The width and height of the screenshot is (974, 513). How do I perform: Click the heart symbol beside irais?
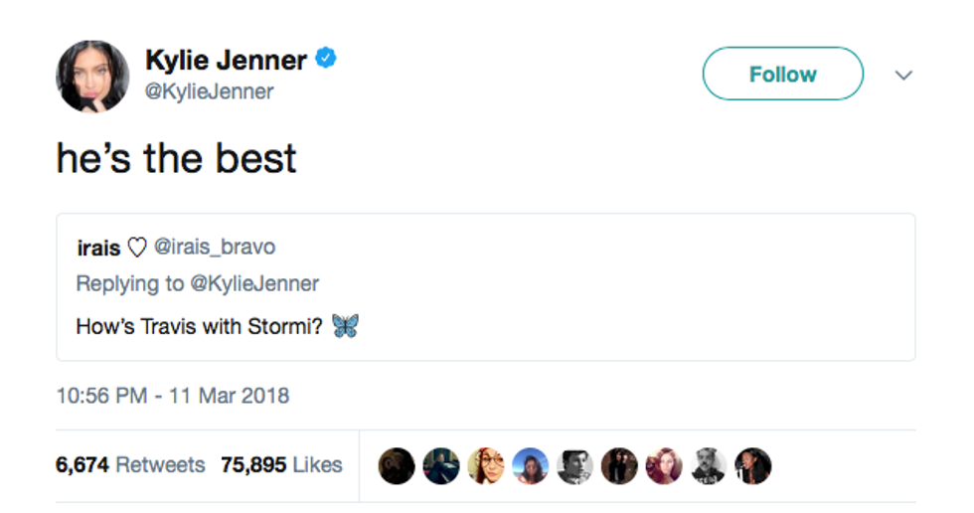pyautogui.click(x=137, y=247)
